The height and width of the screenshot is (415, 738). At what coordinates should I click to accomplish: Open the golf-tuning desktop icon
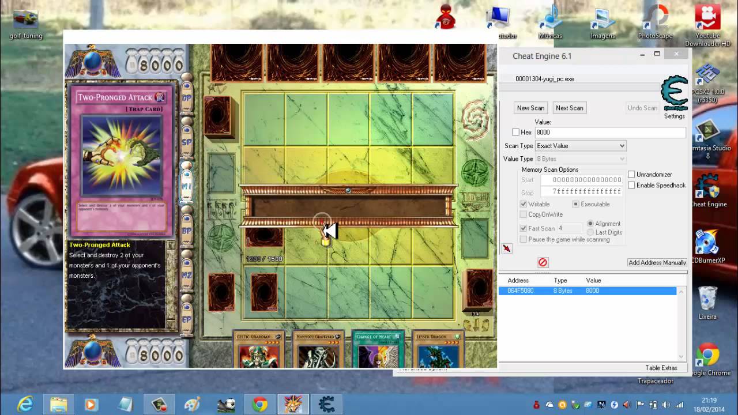pyautogui.click(x=26, y=24)
